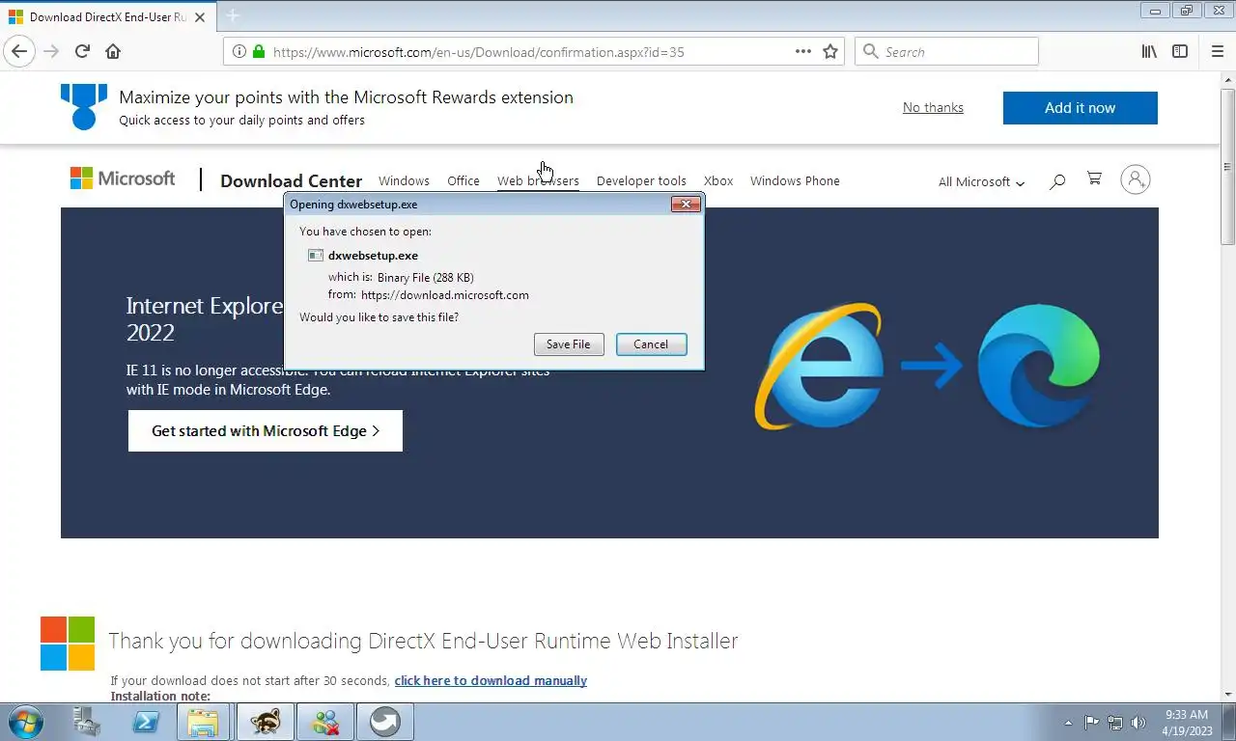The height and width of the screenshot is (741, 1236).
Task: Open the Windows Phone nav item
Action: click(795, 180)
